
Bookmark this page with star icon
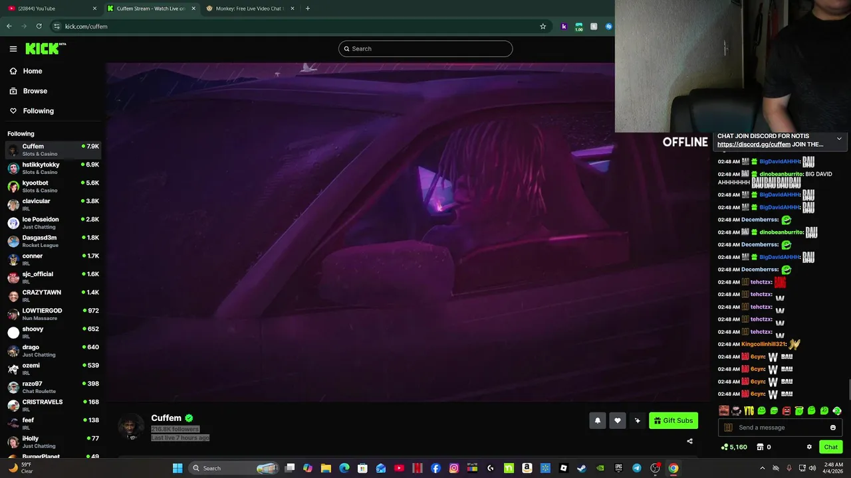[543, 27]
